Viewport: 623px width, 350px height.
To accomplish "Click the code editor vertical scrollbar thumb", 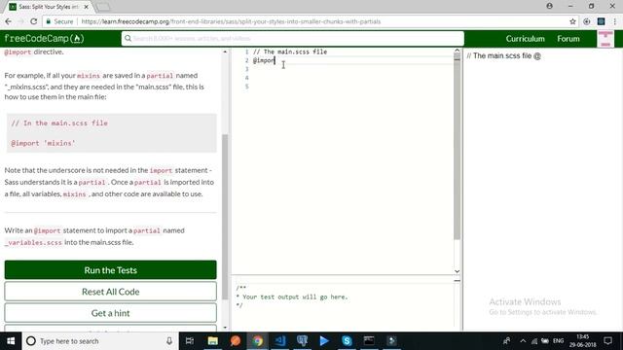I will click(x=457, y=147).
